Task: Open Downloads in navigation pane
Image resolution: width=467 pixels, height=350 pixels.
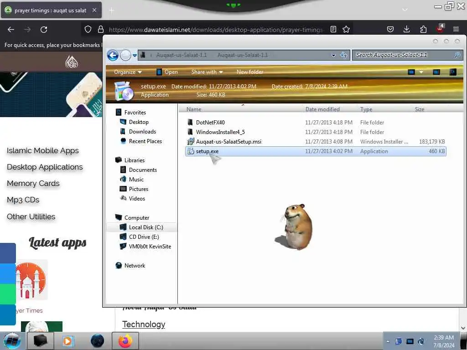Action: (142, 132)
